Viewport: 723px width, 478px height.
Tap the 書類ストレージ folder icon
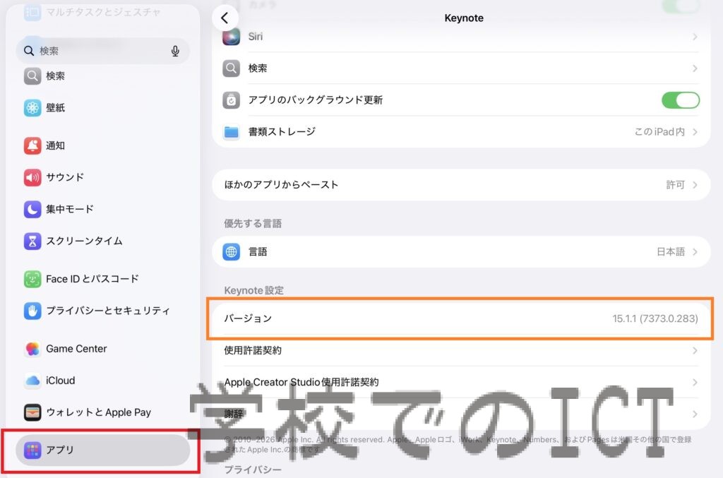tap(232, 132)
